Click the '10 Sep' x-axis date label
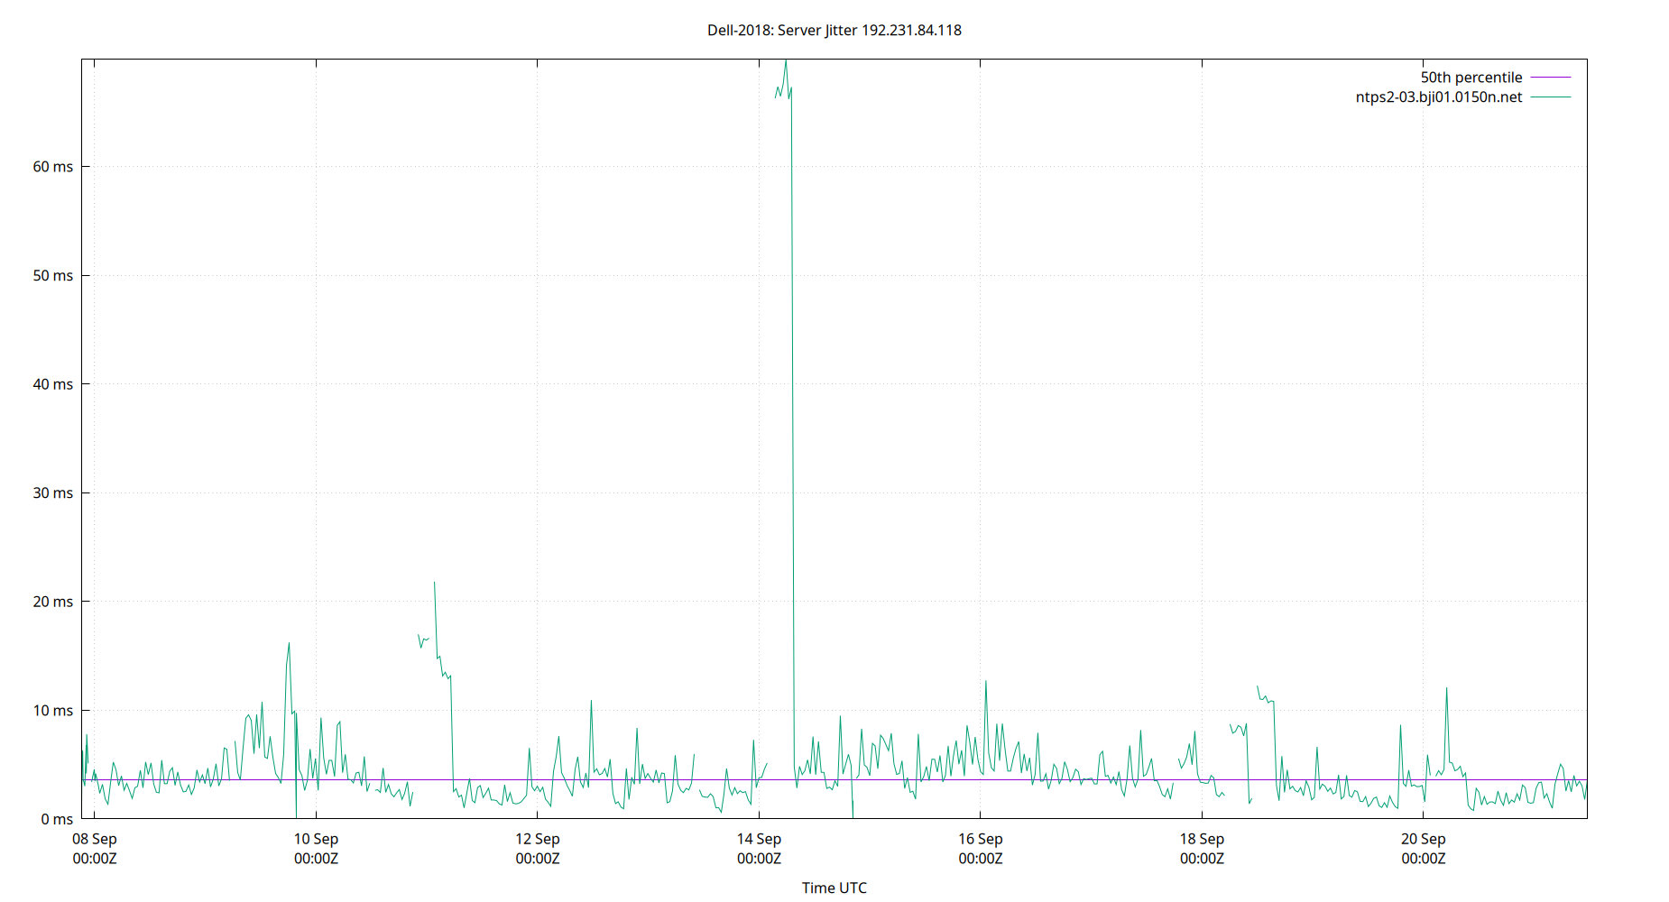 [316, 839]
